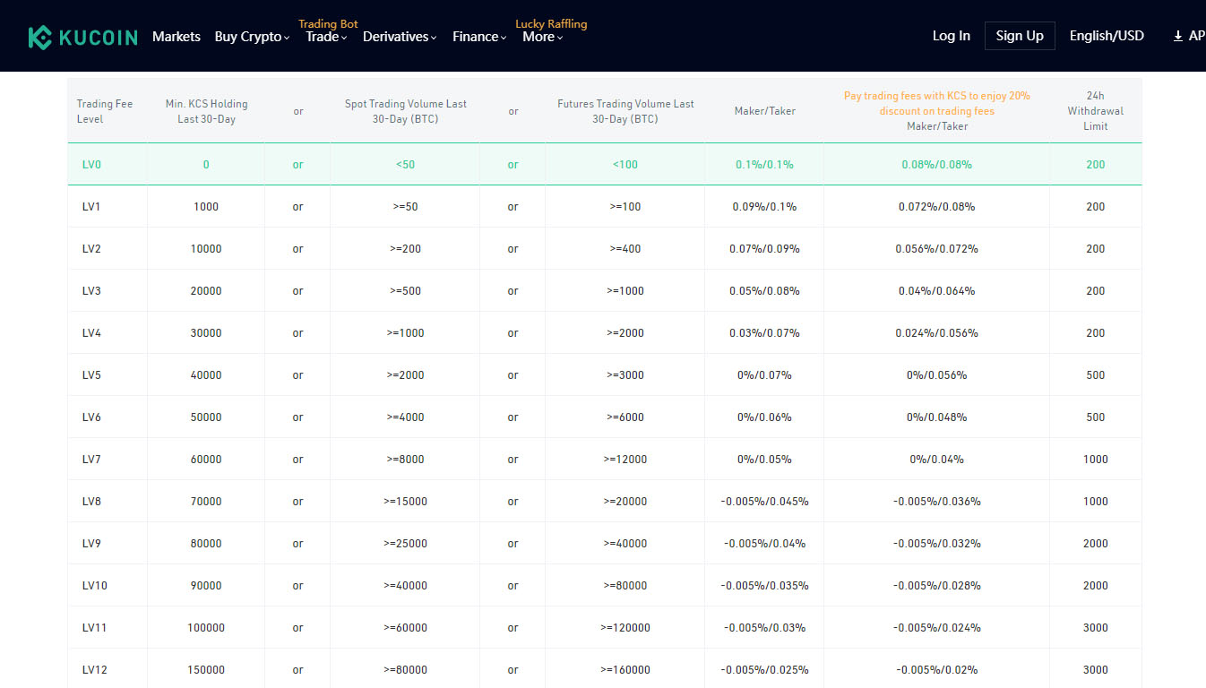Expand the Trade dropdown menu
The width and height of the screenshot is (1206, 688).
(326, 37)
